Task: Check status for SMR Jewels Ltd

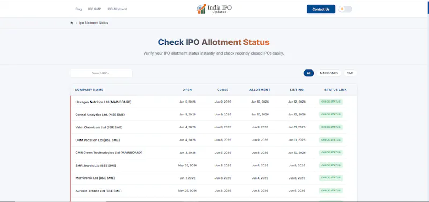Action: pos(331,165)
